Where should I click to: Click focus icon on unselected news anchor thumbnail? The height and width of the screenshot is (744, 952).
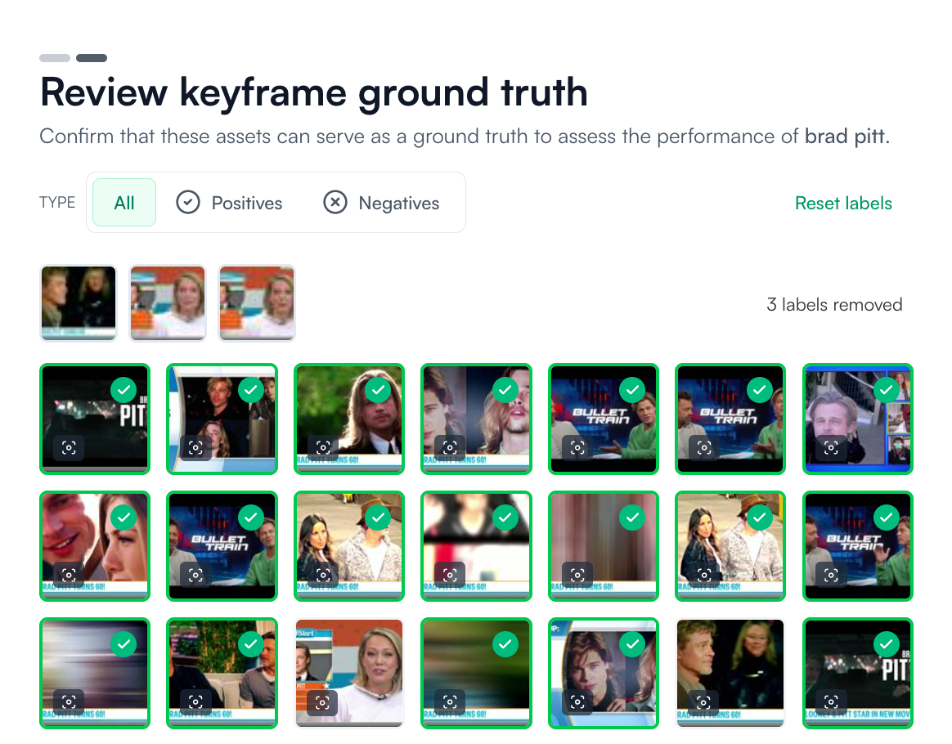(323, 701)
